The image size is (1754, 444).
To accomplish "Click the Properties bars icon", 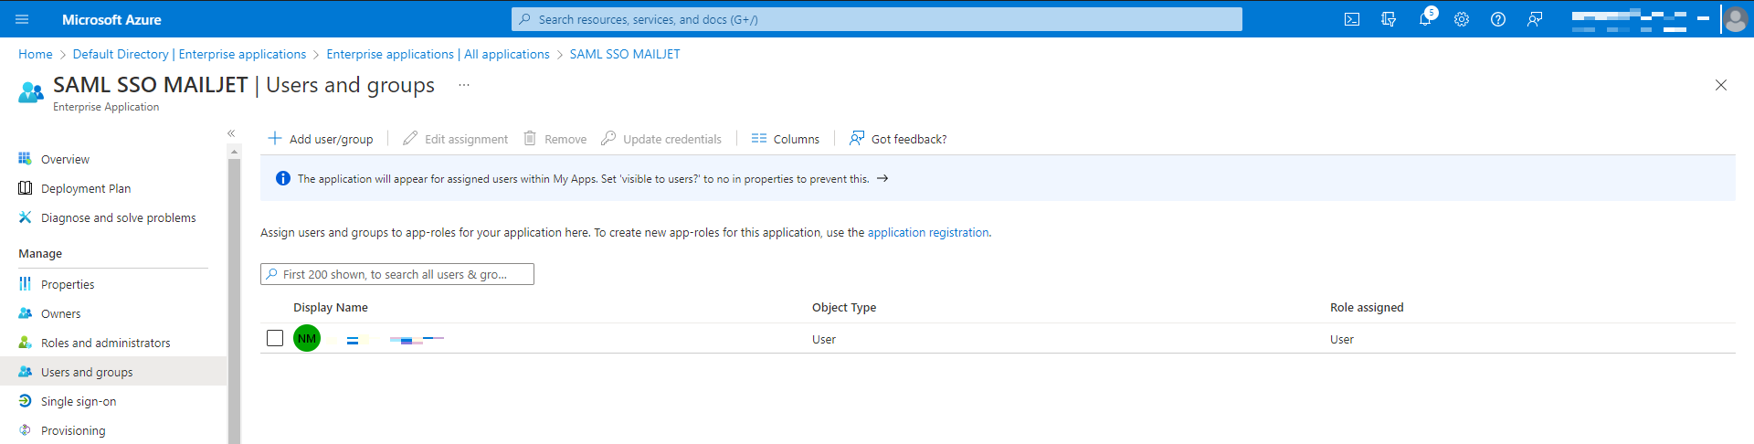I will (x=25, y=284).
